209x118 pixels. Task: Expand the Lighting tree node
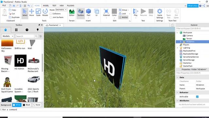coord(177,48)
